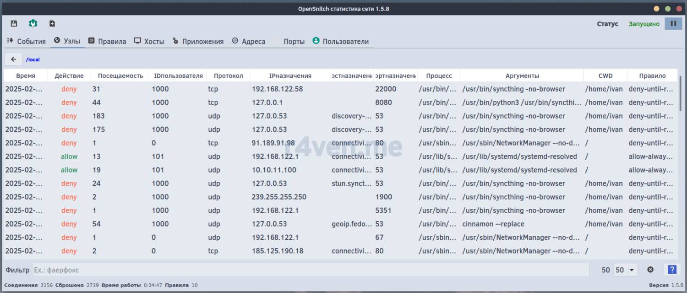Viewport: 687px width, 293px height.
Task: Open the Правила tab
Action: tap(107, 41)
